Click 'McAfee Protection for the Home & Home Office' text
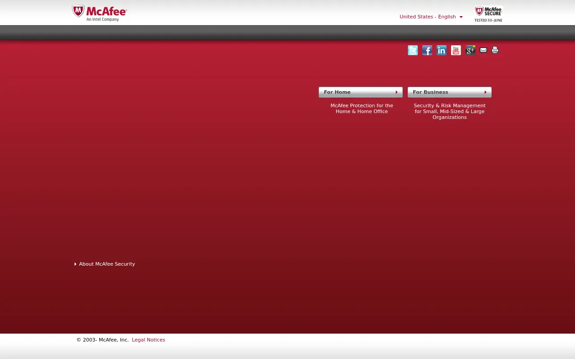The height and width of the screenshot is (359, 575). coord(362,109)
